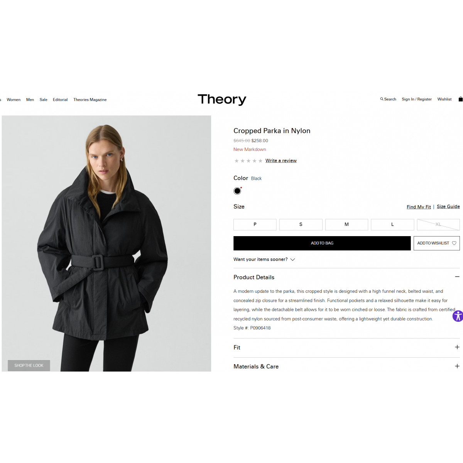Select size P
The width and height of the screenshot is (463, 463).
(x=255, y=225)
